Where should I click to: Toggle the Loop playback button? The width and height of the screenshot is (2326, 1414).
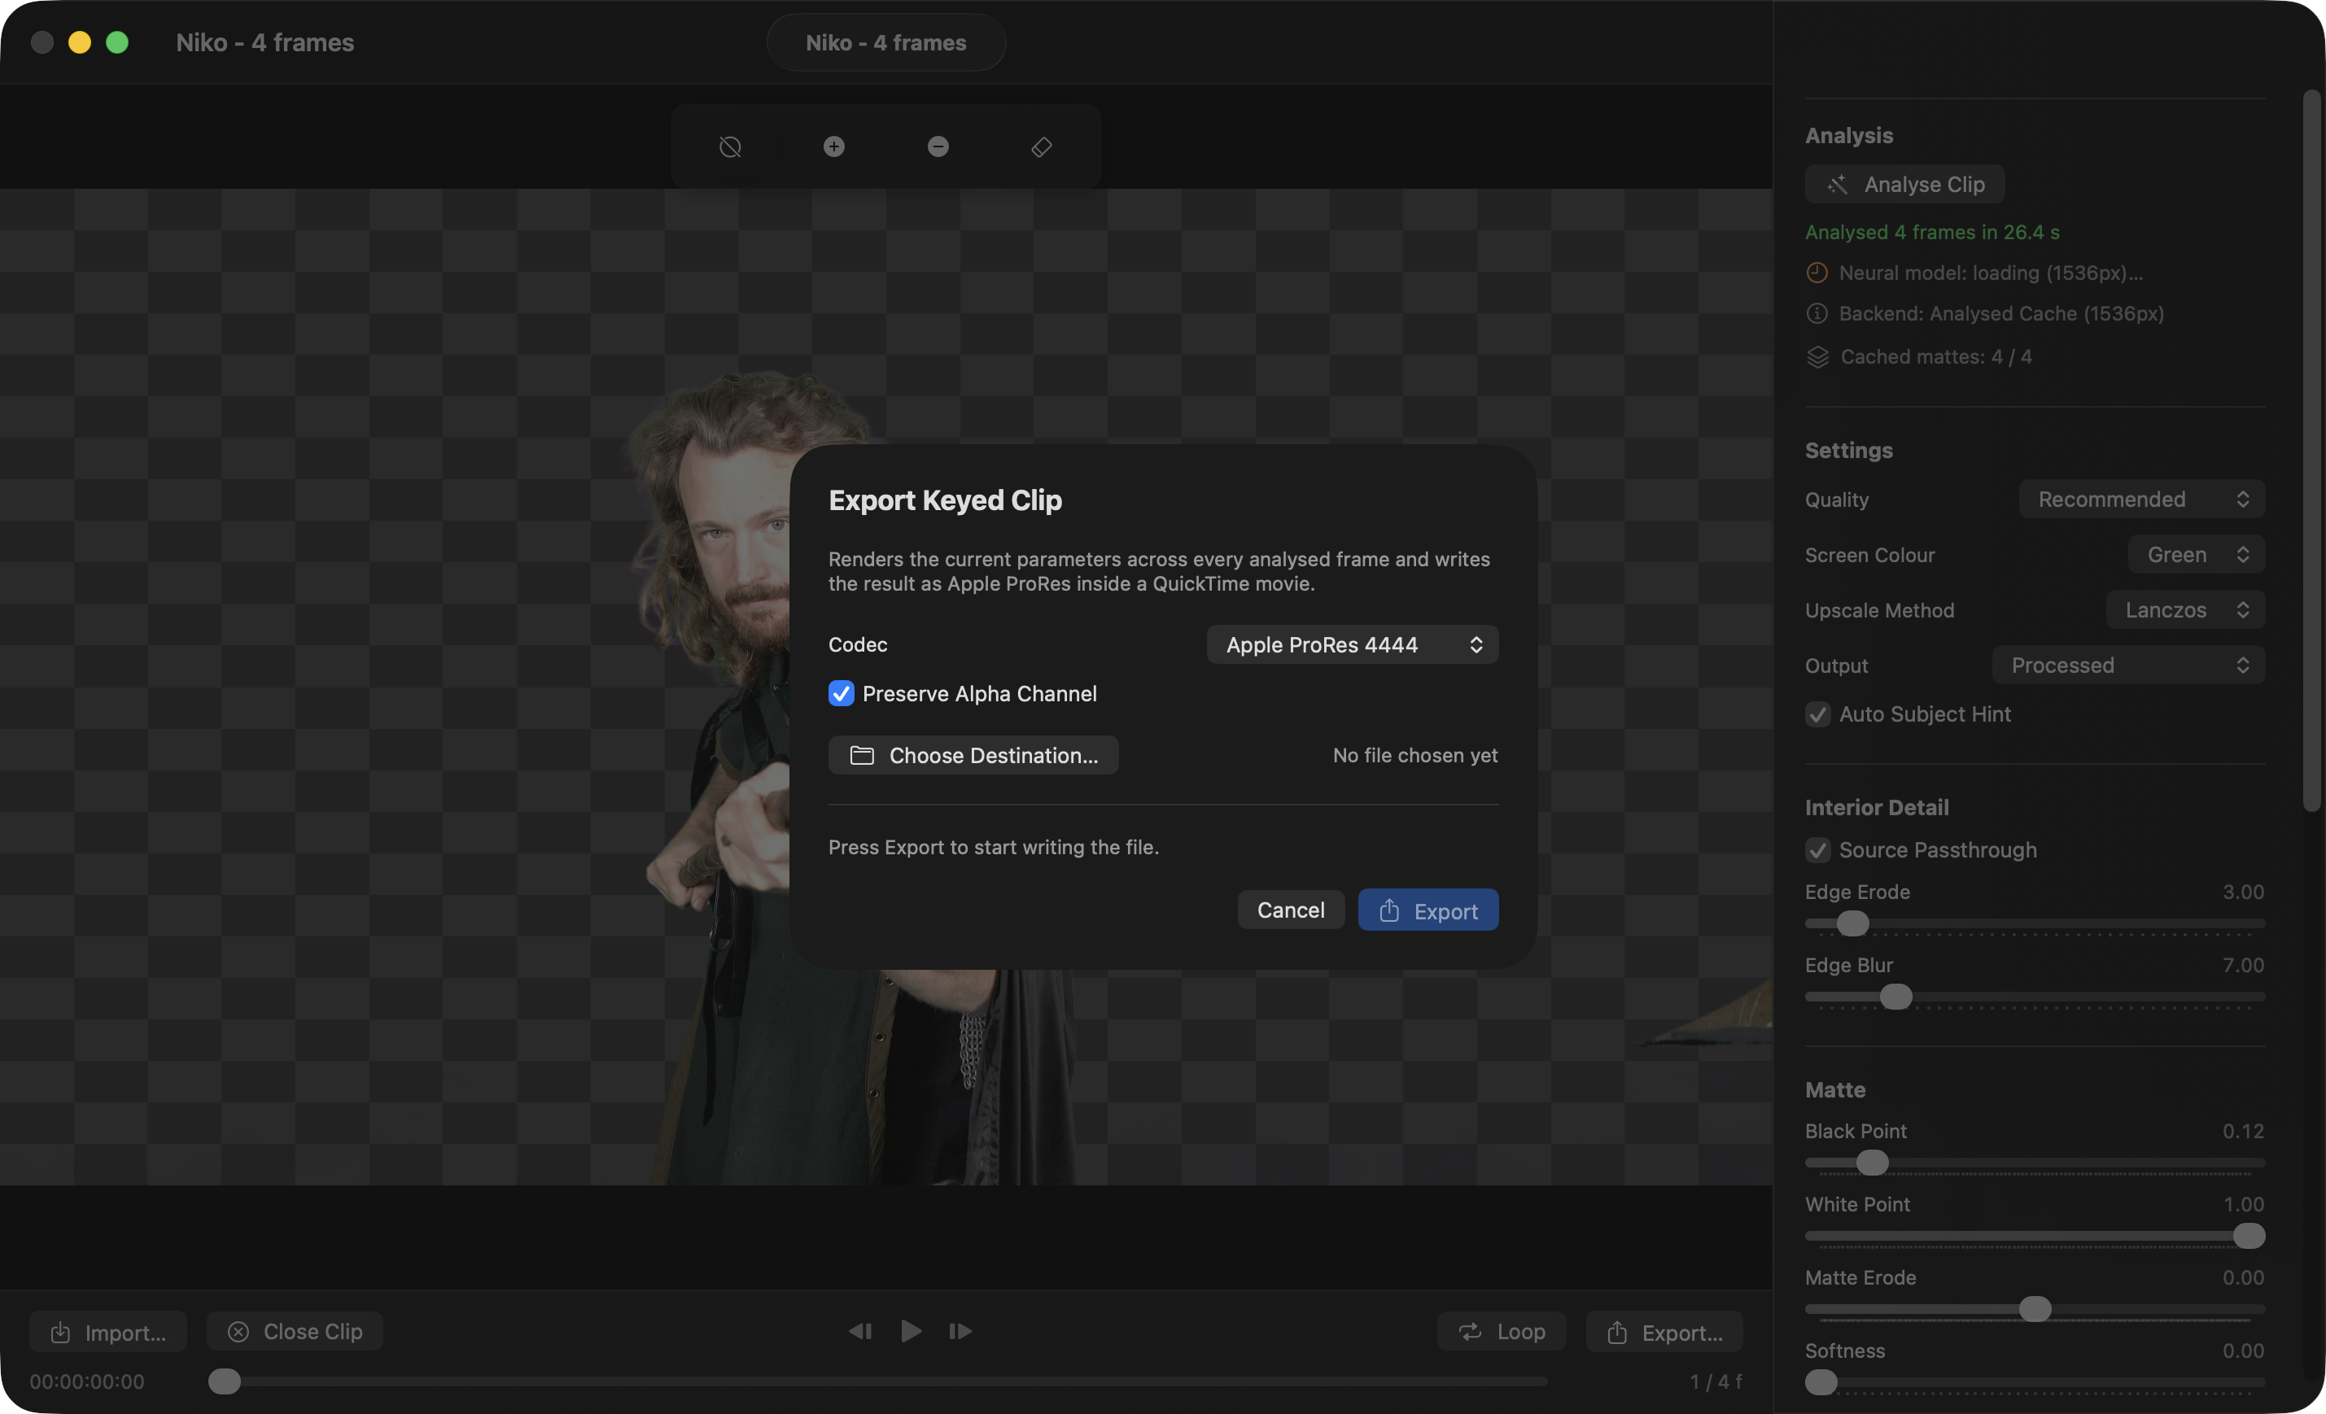coord(1501,1331)
